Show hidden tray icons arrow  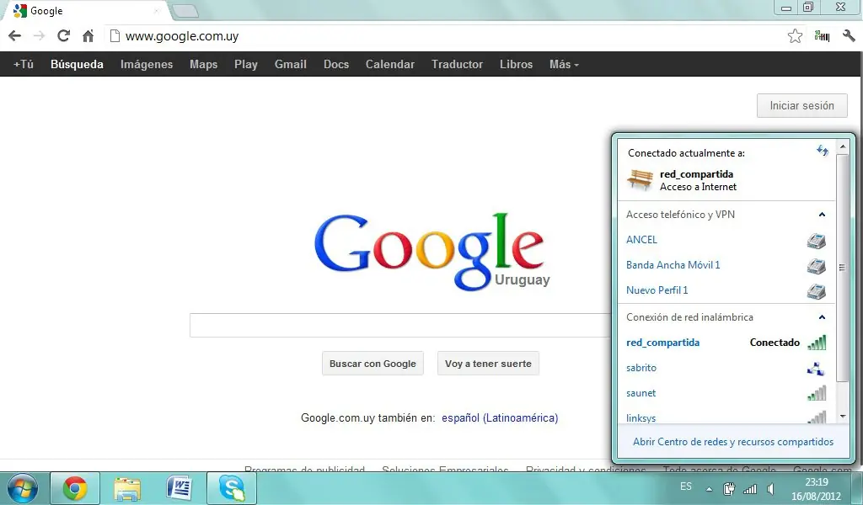pyautogui.click(x=709, y=488)
